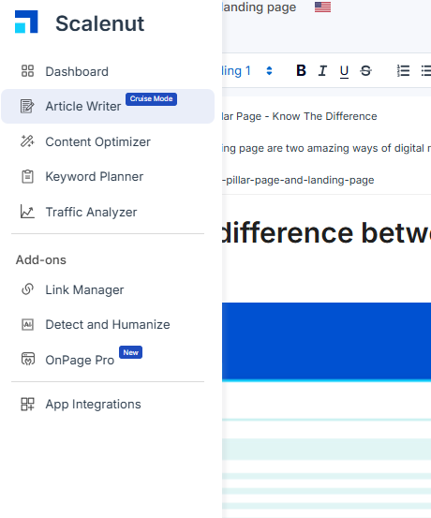Image resolution: width=431 pixels, height=518 pixels.
Task: Click the Article Writer pencil icon
Action: click(27, 106)
